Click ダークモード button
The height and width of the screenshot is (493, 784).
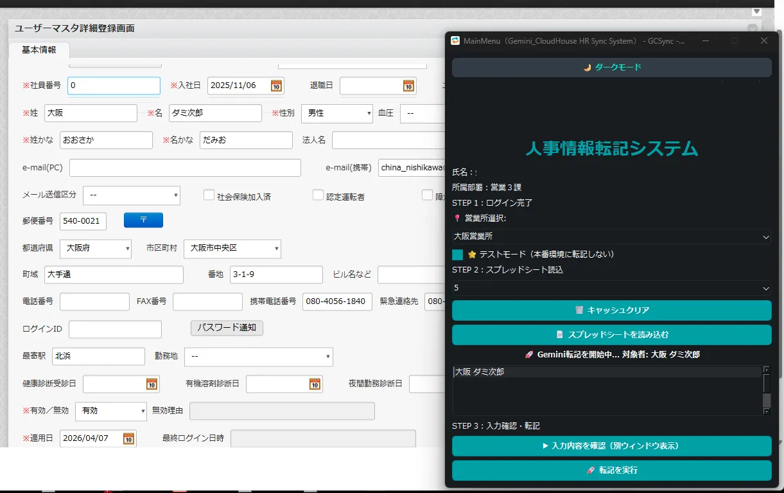click(611, 67)
